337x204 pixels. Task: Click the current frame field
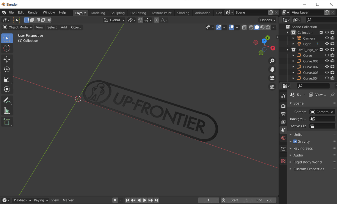point(208,200)
